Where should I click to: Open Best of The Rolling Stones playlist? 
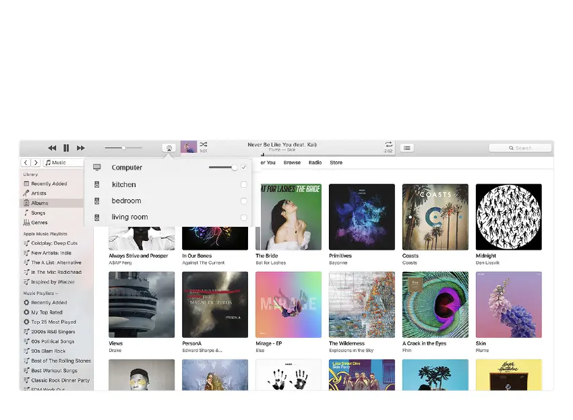61,361
